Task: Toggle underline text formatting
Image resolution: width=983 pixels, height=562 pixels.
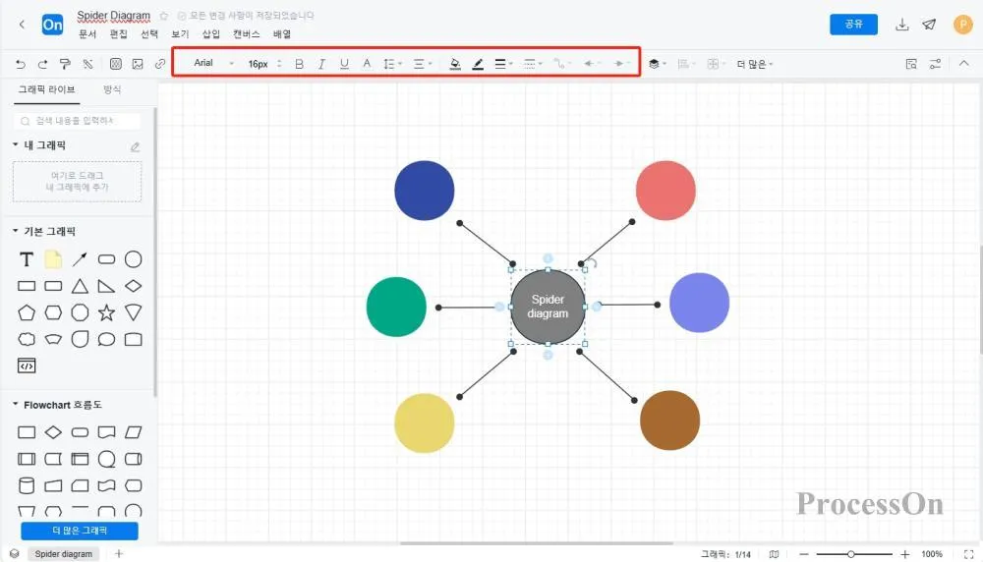Action: [x=344, y=64]
